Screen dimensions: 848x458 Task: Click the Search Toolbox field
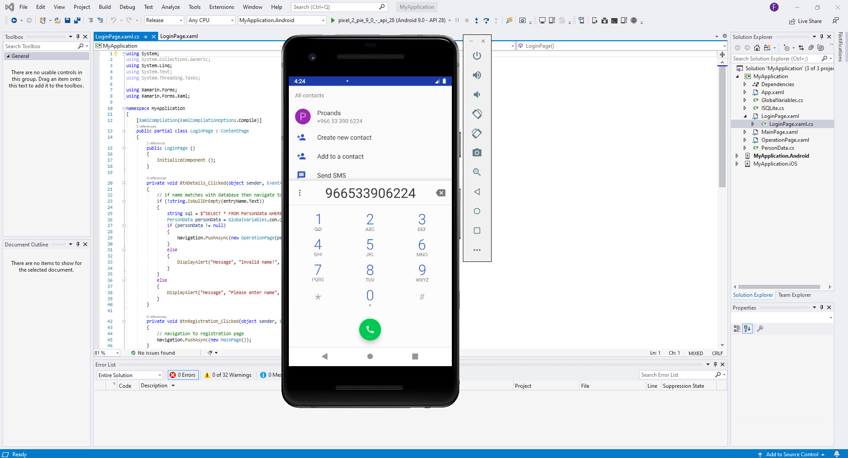pyautogui.click(x=41, y=46)
